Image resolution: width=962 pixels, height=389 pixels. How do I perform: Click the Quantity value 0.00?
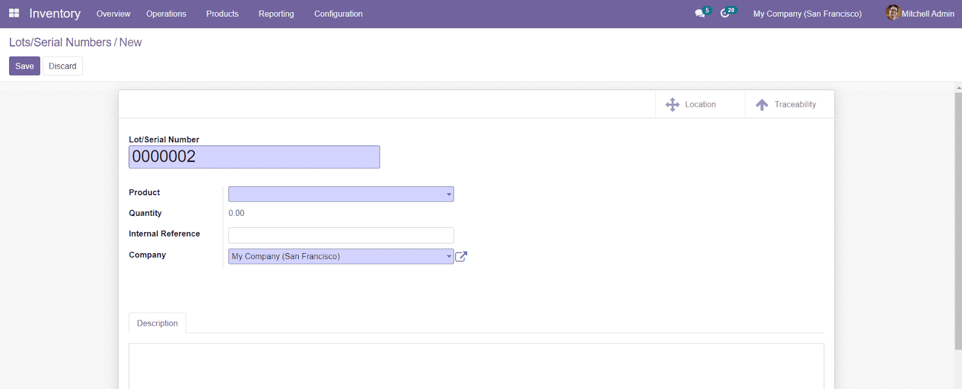click(x=236, y=213)
